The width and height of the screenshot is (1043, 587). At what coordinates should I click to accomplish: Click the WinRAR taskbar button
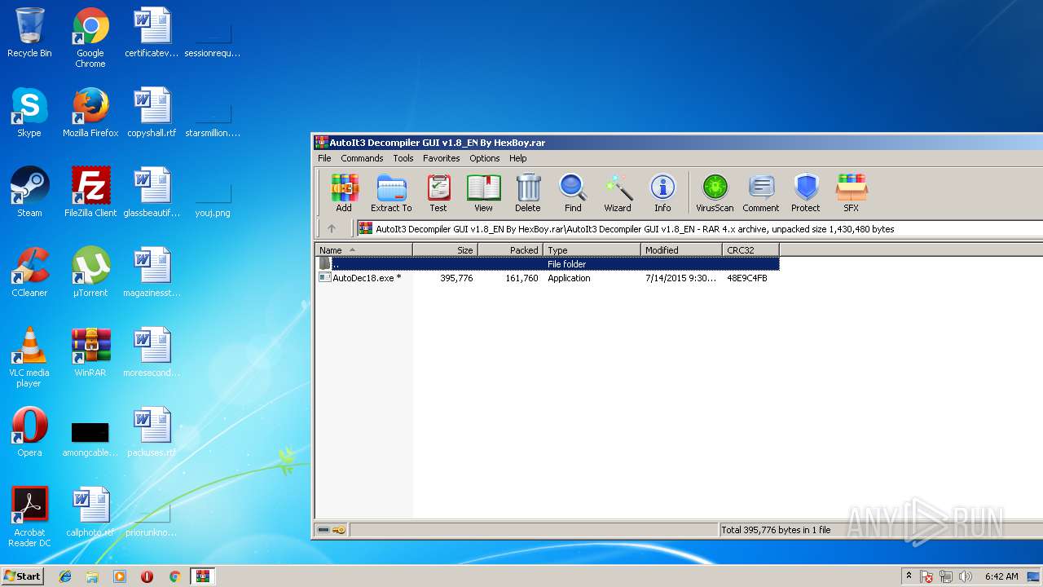(203, 576)
